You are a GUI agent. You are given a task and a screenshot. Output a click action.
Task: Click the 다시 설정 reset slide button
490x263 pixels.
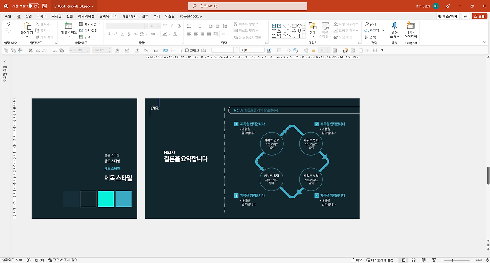88,31
